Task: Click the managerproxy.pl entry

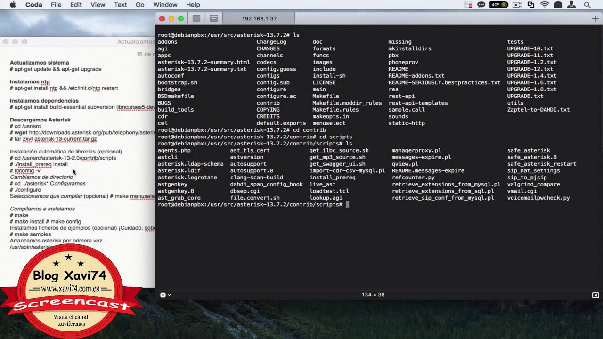Action: 416,150
